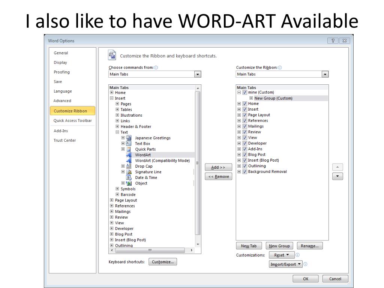384x288 pixels.
Task: Toggle the Blog Post tab checkbox
Action: coord(244,154)
